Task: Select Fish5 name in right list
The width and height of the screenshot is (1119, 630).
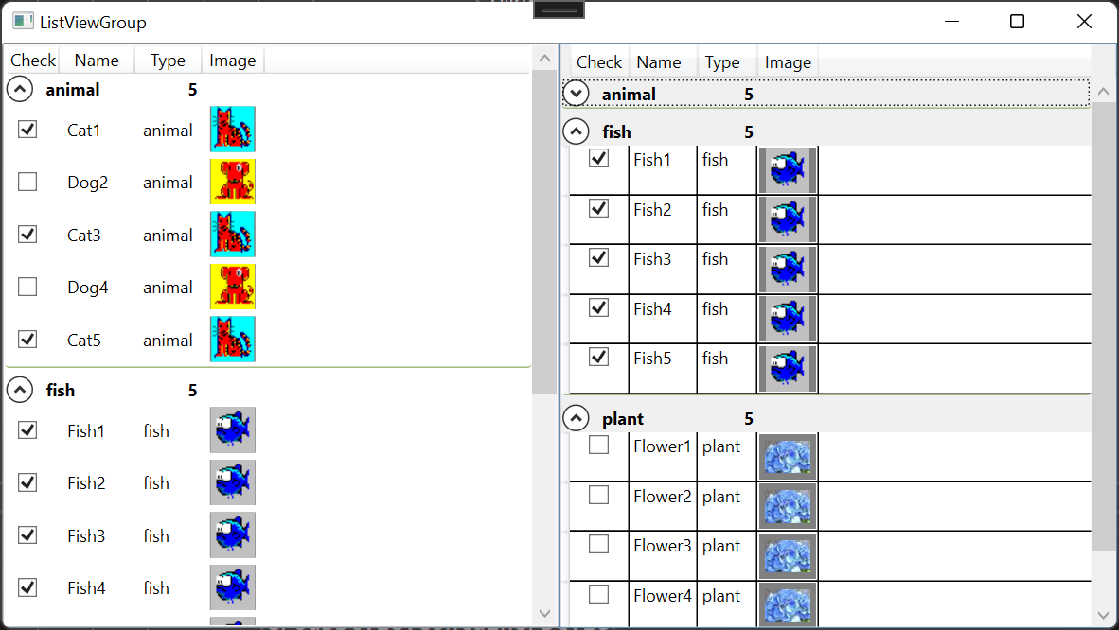Action: coord(652,358)
